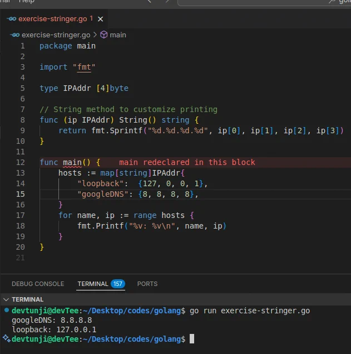This screenshot has width=351, height=354.
Task: Open the Help menu
Action: coord(26,2)
